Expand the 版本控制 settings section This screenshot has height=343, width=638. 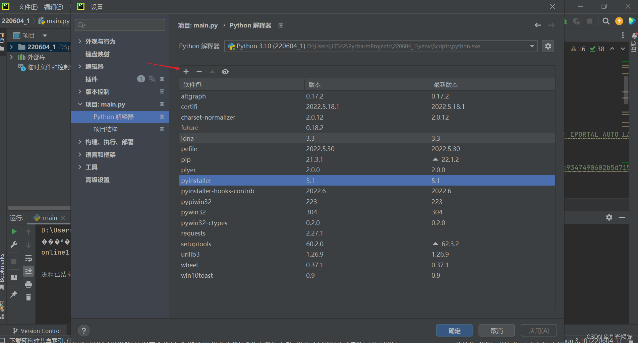point(80,91)
